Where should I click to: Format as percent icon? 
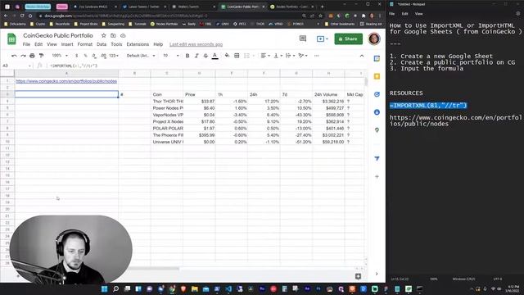click(x=85, y=56)
